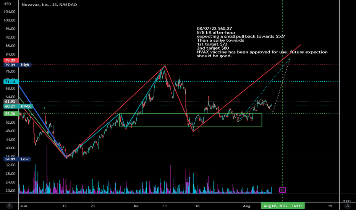The width and height of the screenshot is (356, 210).
Task: Click the 88.00 price axis value
Action: (x=10, y=46)
